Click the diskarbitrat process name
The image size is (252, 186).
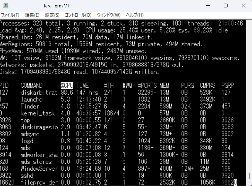39,92
